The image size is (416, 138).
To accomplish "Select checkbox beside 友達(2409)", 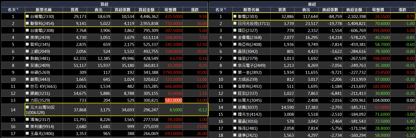I will pos(27,65).
